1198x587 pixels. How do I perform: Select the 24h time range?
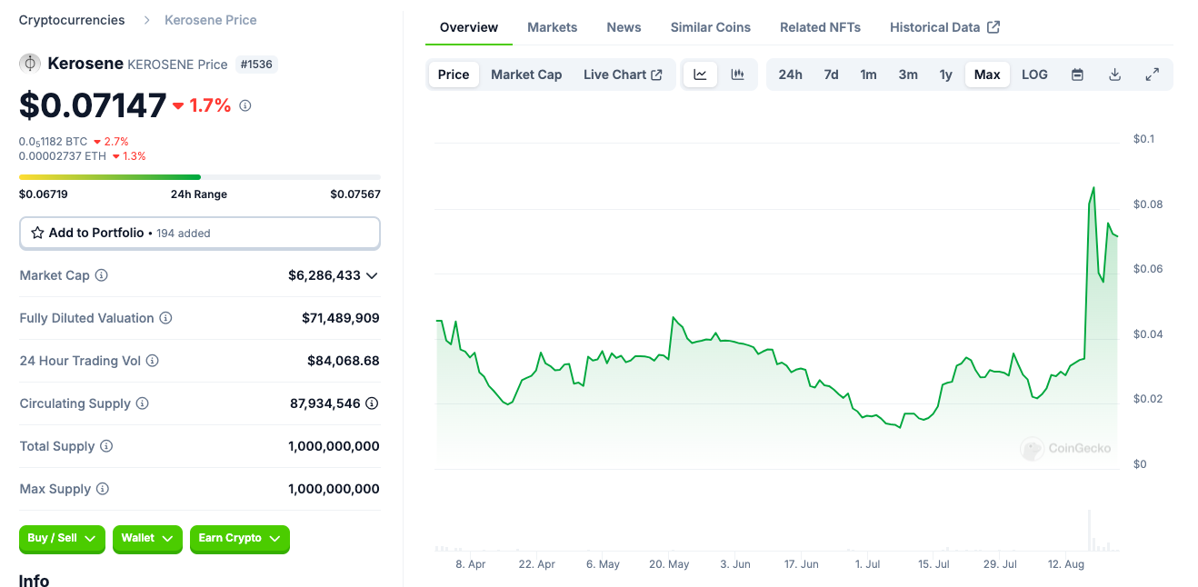pyautogui.click(x=790, y=75)
